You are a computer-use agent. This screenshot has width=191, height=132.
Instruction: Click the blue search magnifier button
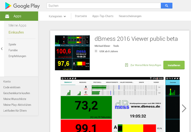[x=167, y=6]
